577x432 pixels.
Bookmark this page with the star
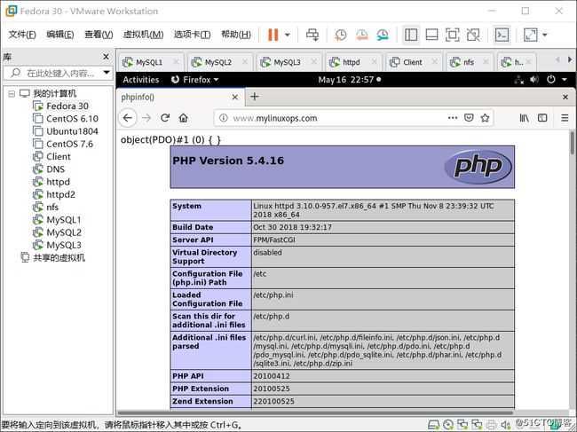tap(485, 118)
